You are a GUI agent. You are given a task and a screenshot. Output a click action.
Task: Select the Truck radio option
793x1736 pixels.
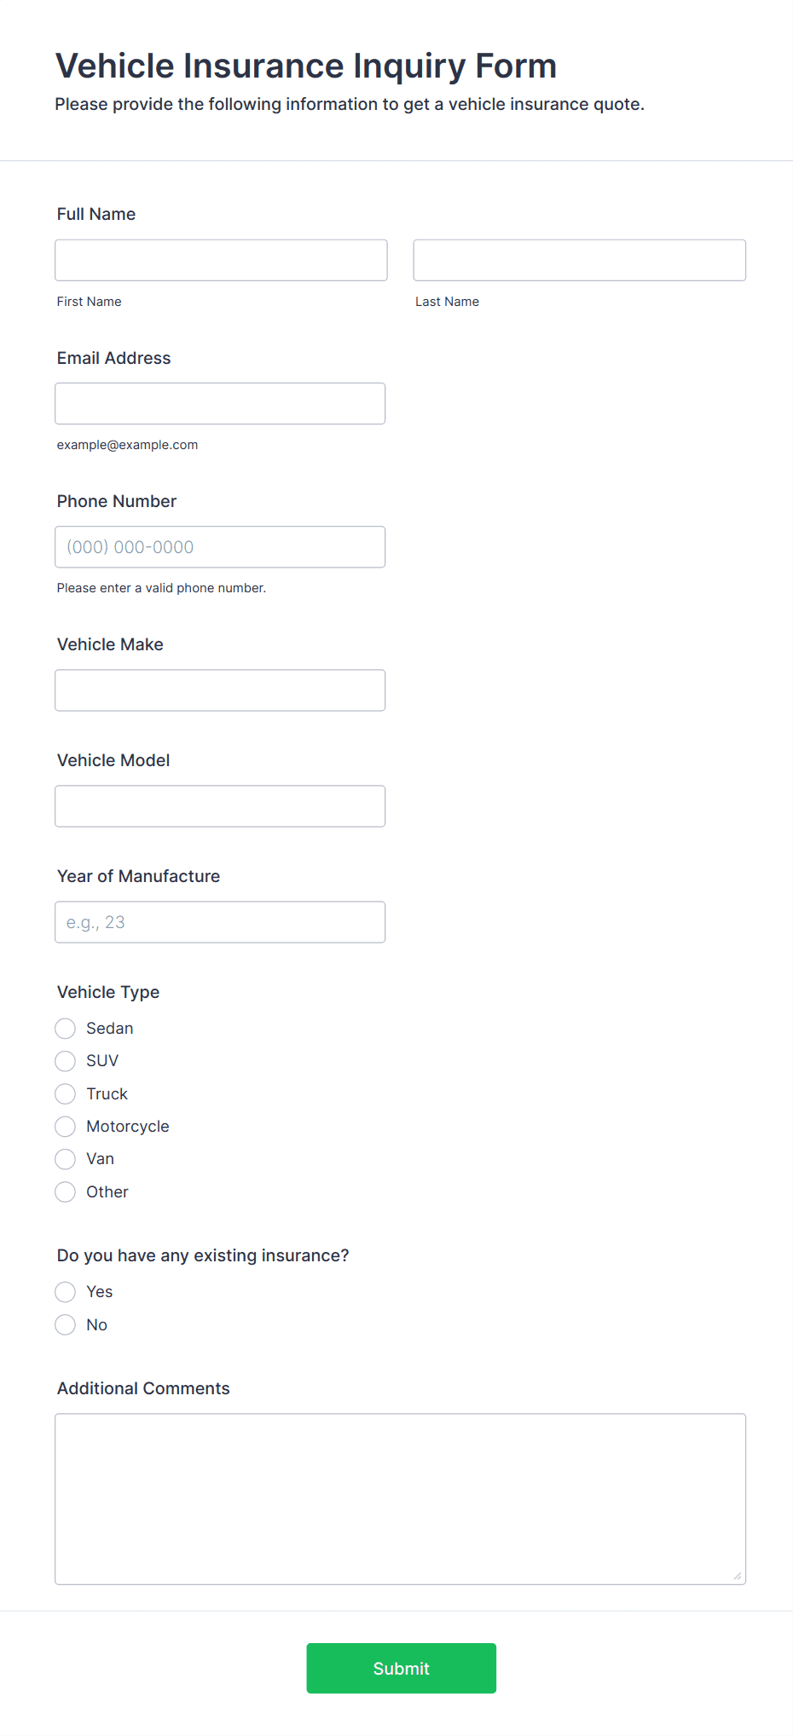point(66,1094)
